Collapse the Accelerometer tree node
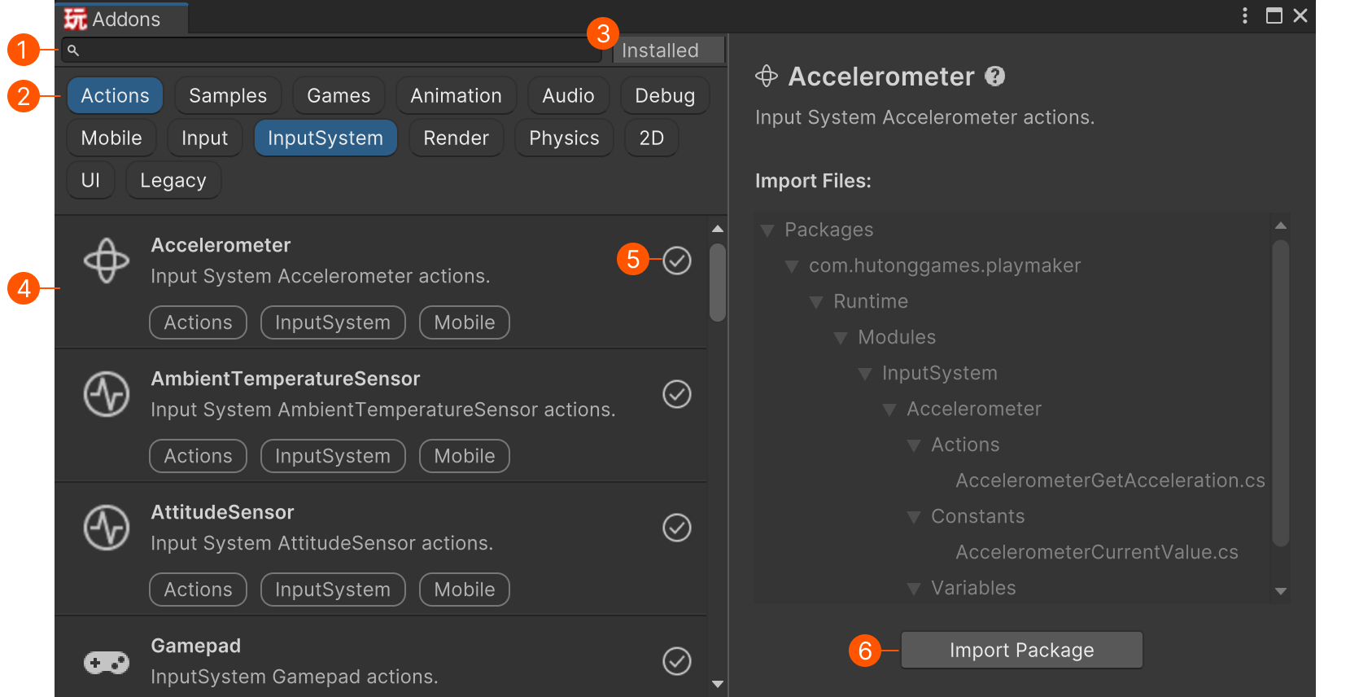 click(x=889, y=410)
